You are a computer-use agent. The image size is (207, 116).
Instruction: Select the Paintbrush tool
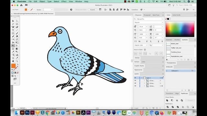pos(17,33)
